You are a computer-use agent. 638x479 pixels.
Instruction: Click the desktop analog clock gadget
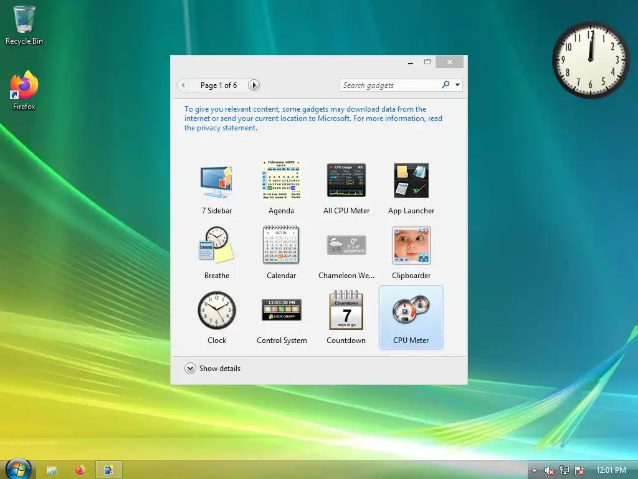point(591,60)
